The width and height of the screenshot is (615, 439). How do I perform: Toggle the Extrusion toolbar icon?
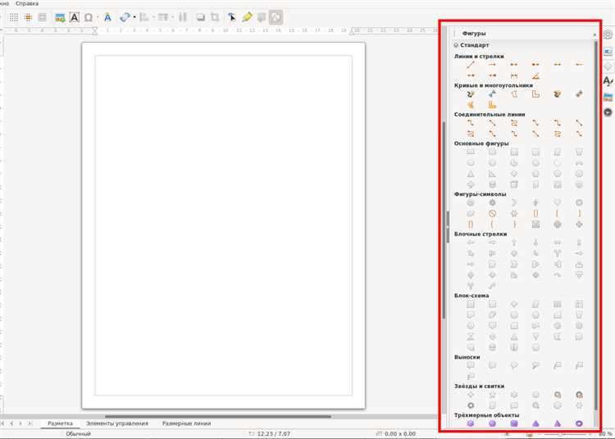[x=262, y=17]
